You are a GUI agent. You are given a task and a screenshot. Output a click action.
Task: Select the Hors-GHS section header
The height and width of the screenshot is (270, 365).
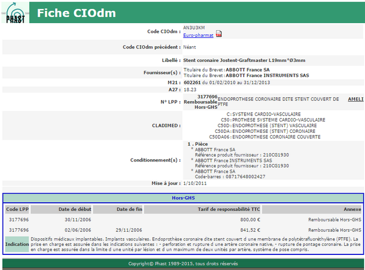click(x=183, y=198)
